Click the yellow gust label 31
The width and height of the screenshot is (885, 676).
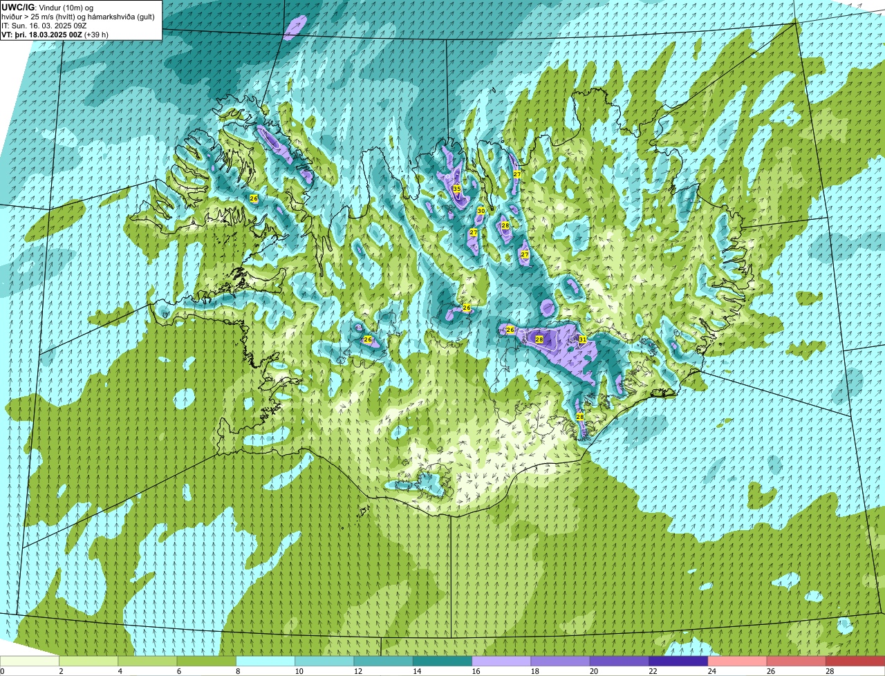tap(583, 339)
